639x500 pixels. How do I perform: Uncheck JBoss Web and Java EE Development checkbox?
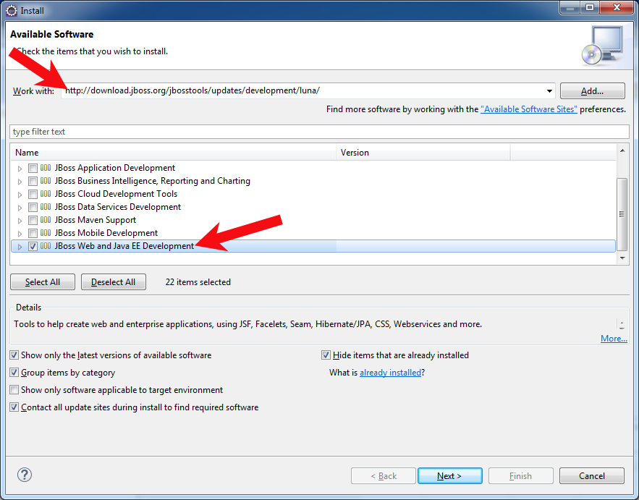[33, 246]
